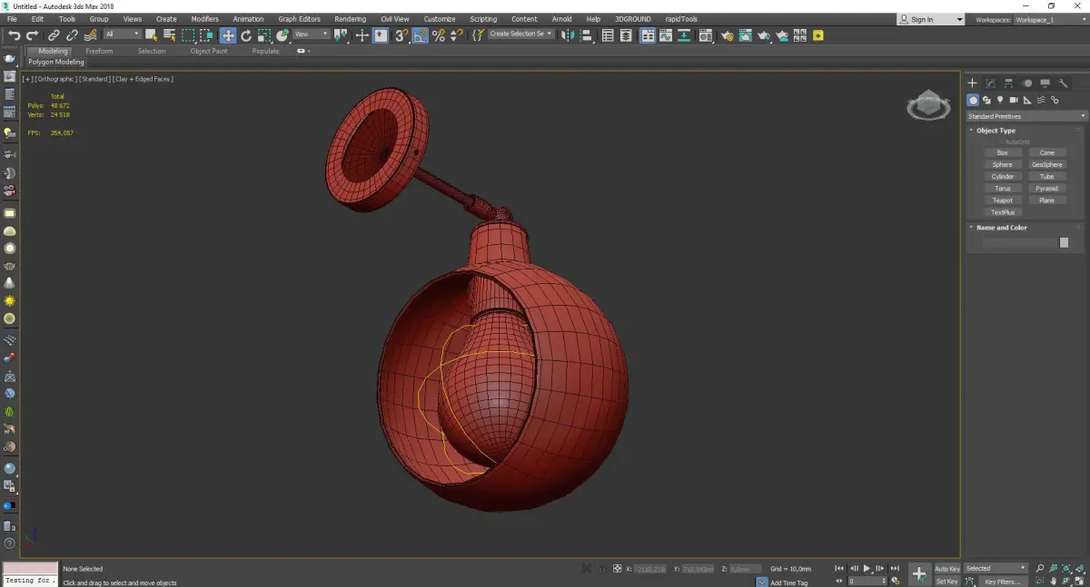Collapse the Object Type rollout

click(x=996, y=131)
